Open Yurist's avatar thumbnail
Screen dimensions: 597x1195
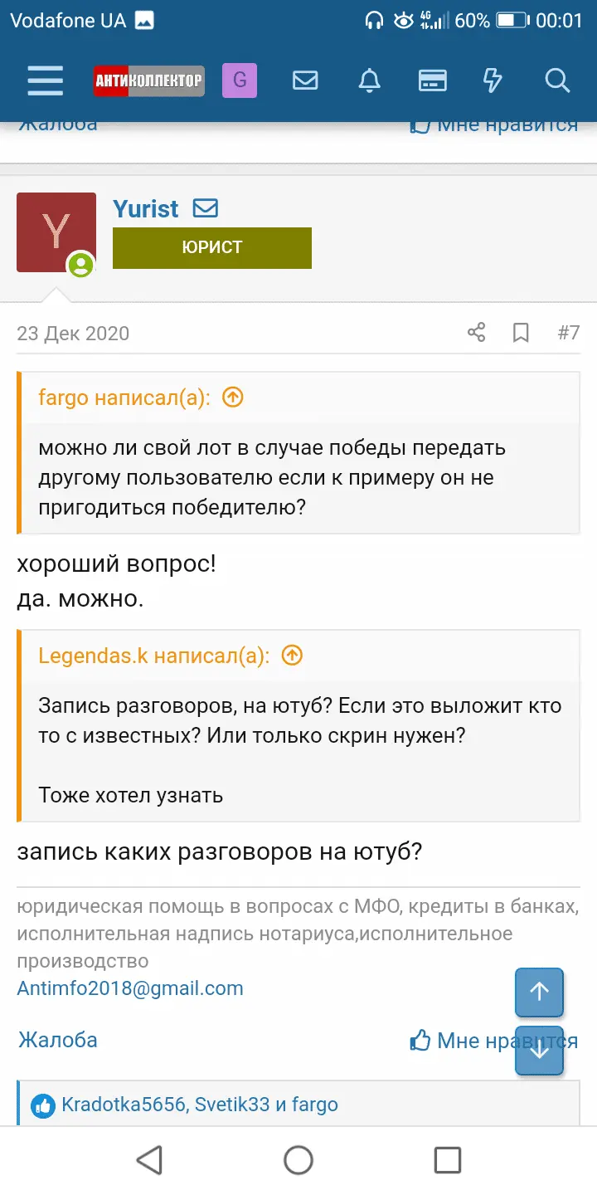(x=56, y=232)
